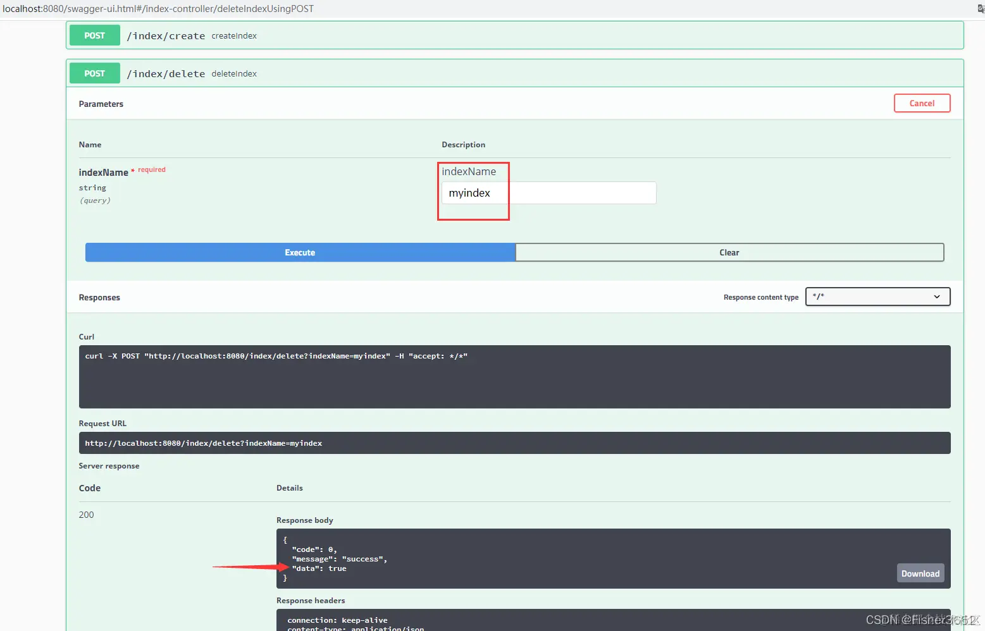Expand the POST /index/create operation
985x631 pixels.
[x=514, y=35]
